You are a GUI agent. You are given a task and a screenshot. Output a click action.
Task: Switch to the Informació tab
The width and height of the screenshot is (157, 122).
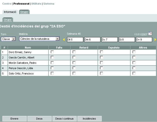(x=10, y=12)
